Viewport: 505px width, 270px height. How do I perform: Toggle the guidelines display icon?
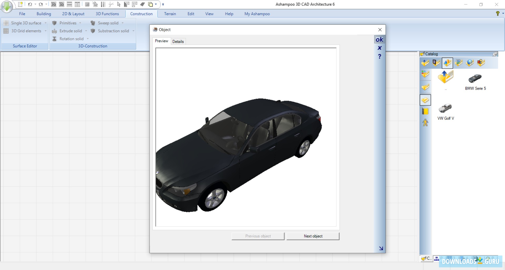103,4
